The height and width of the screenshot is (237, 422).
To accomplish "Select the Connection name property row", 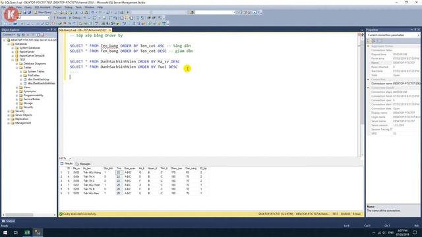I will pos(393,84).
